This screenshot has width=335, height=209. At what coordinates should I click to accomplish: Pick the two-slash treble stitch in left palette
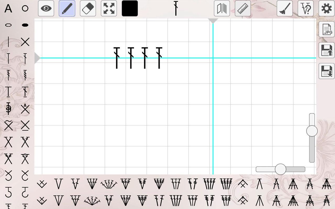point(8,75)
